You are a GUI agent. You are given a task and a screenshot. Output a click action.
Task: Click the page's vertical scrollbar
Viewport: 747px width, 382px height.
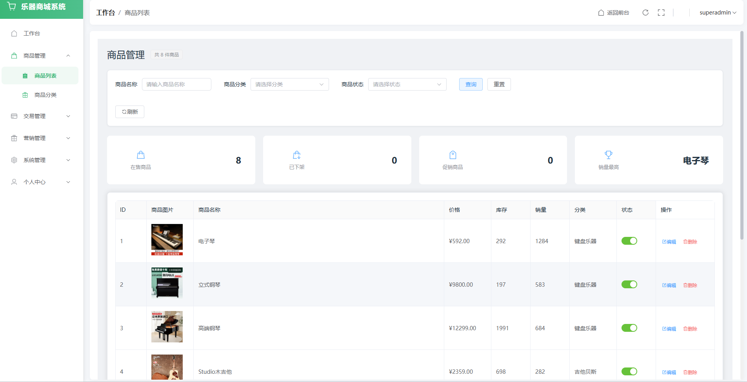742,135
